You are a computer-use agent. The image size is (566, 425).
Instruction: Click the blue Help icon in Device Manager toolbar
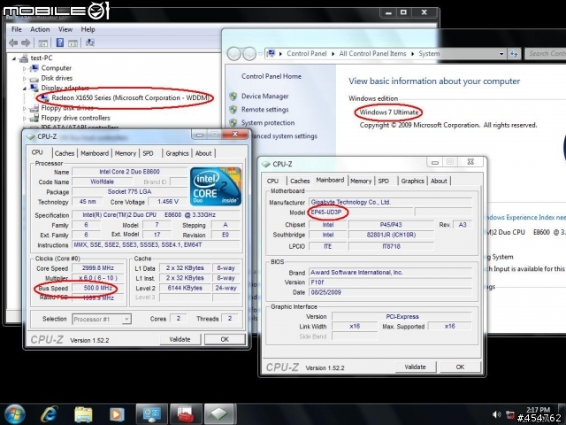click(60, 42)
